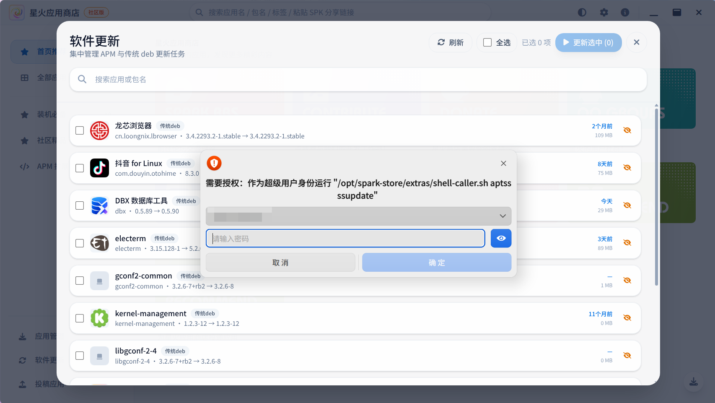Focus the 请输入密码 password field

(x=345, y=238)
